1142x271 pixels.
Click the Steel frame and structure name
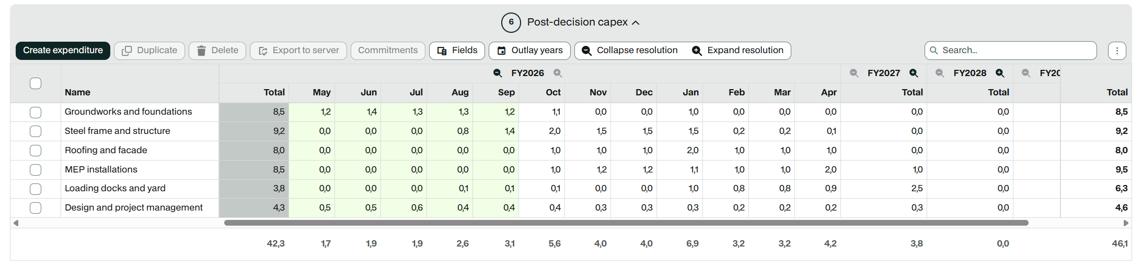point(118,131)
